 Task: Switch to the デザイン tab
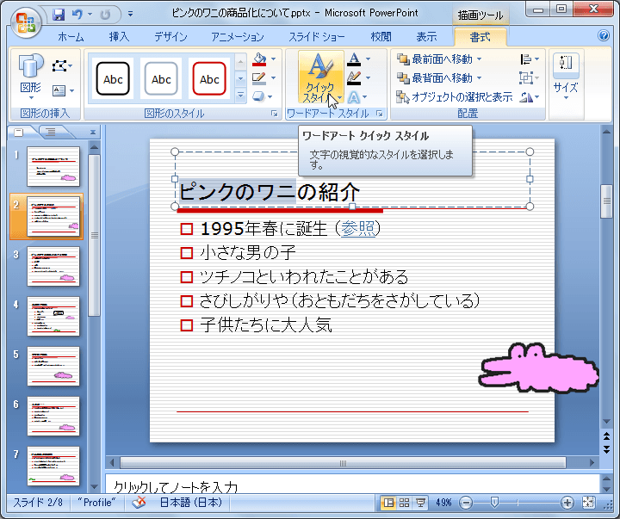click(170, 37)
